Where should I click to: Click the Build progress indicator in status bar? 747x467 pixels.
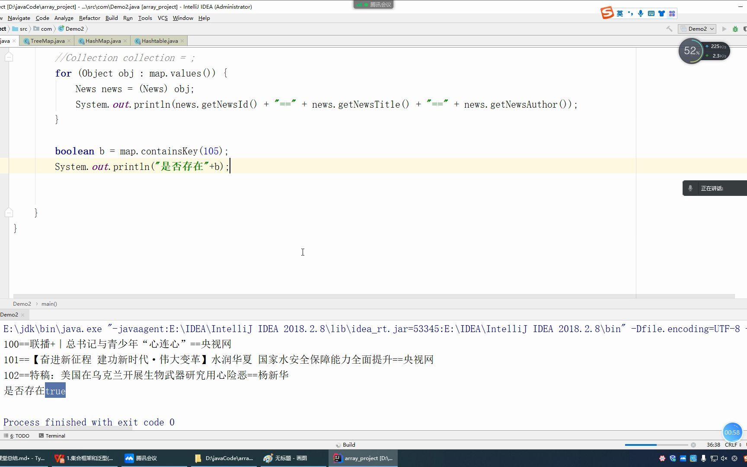[x=345, y=445]
